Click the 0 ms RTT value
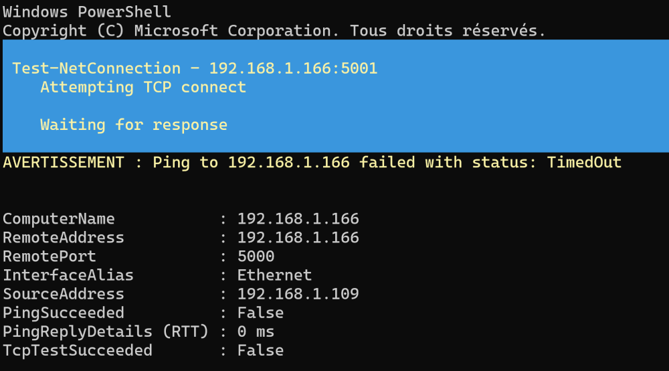Image resolution: width=669 pixels, height=371 pixels. 256,331
